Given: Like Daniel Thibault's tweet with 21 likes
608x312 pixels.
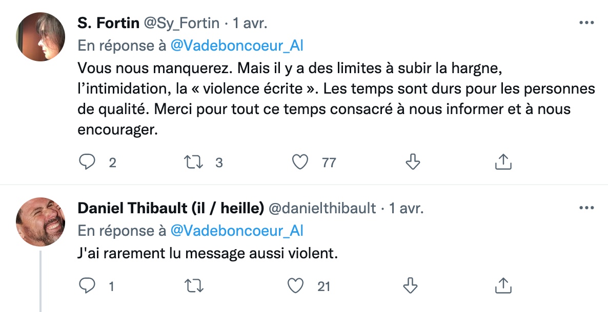Looking at the screenshot, I should coord(295,286).
